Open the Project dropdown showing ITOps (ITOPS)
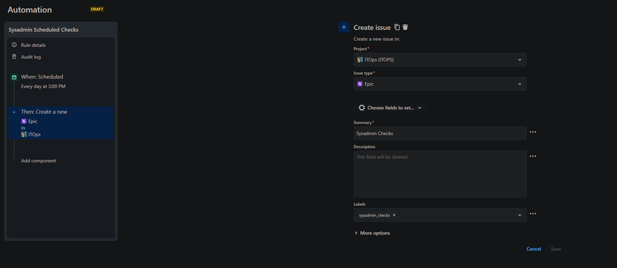The width and height of the screenshot is (617, 268). (x=440, y=60)
